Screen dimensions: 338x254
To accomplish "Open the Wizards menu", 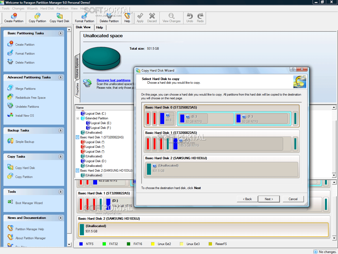I will coord(32,8).
